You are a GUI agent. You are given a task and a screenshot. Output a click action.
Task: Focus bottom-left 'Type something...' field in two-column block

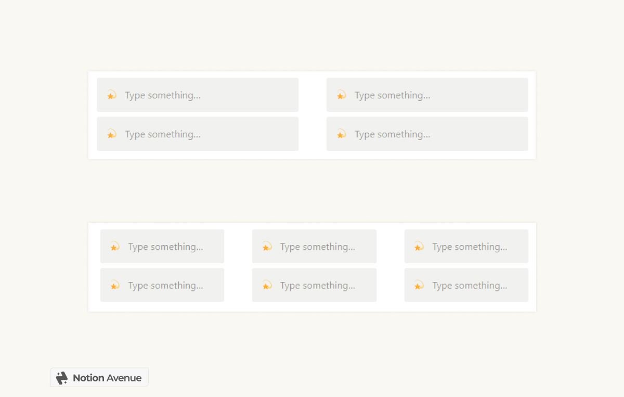[163, 134]
